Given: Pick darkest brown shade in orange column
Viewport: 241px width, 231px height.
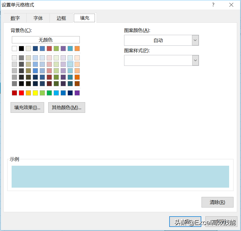Looking at the screenshot, I should 77,84.
